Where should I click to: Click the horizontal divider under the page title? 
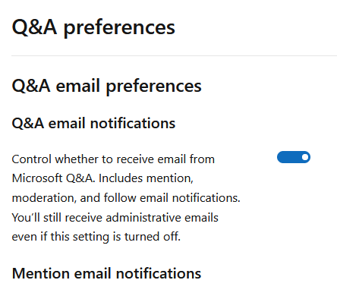tap(174, 55)
